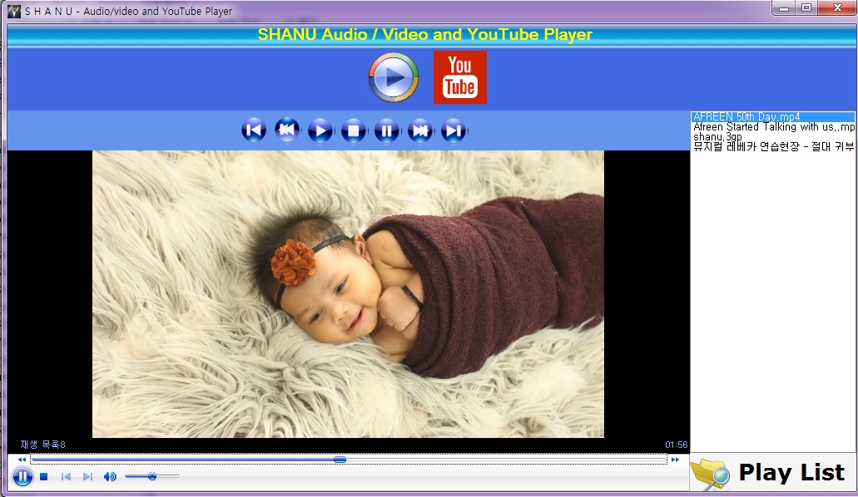Click the blue rewind button in toolbar
The height and width of the screenshot is (497, 858).
pos(287,130)
